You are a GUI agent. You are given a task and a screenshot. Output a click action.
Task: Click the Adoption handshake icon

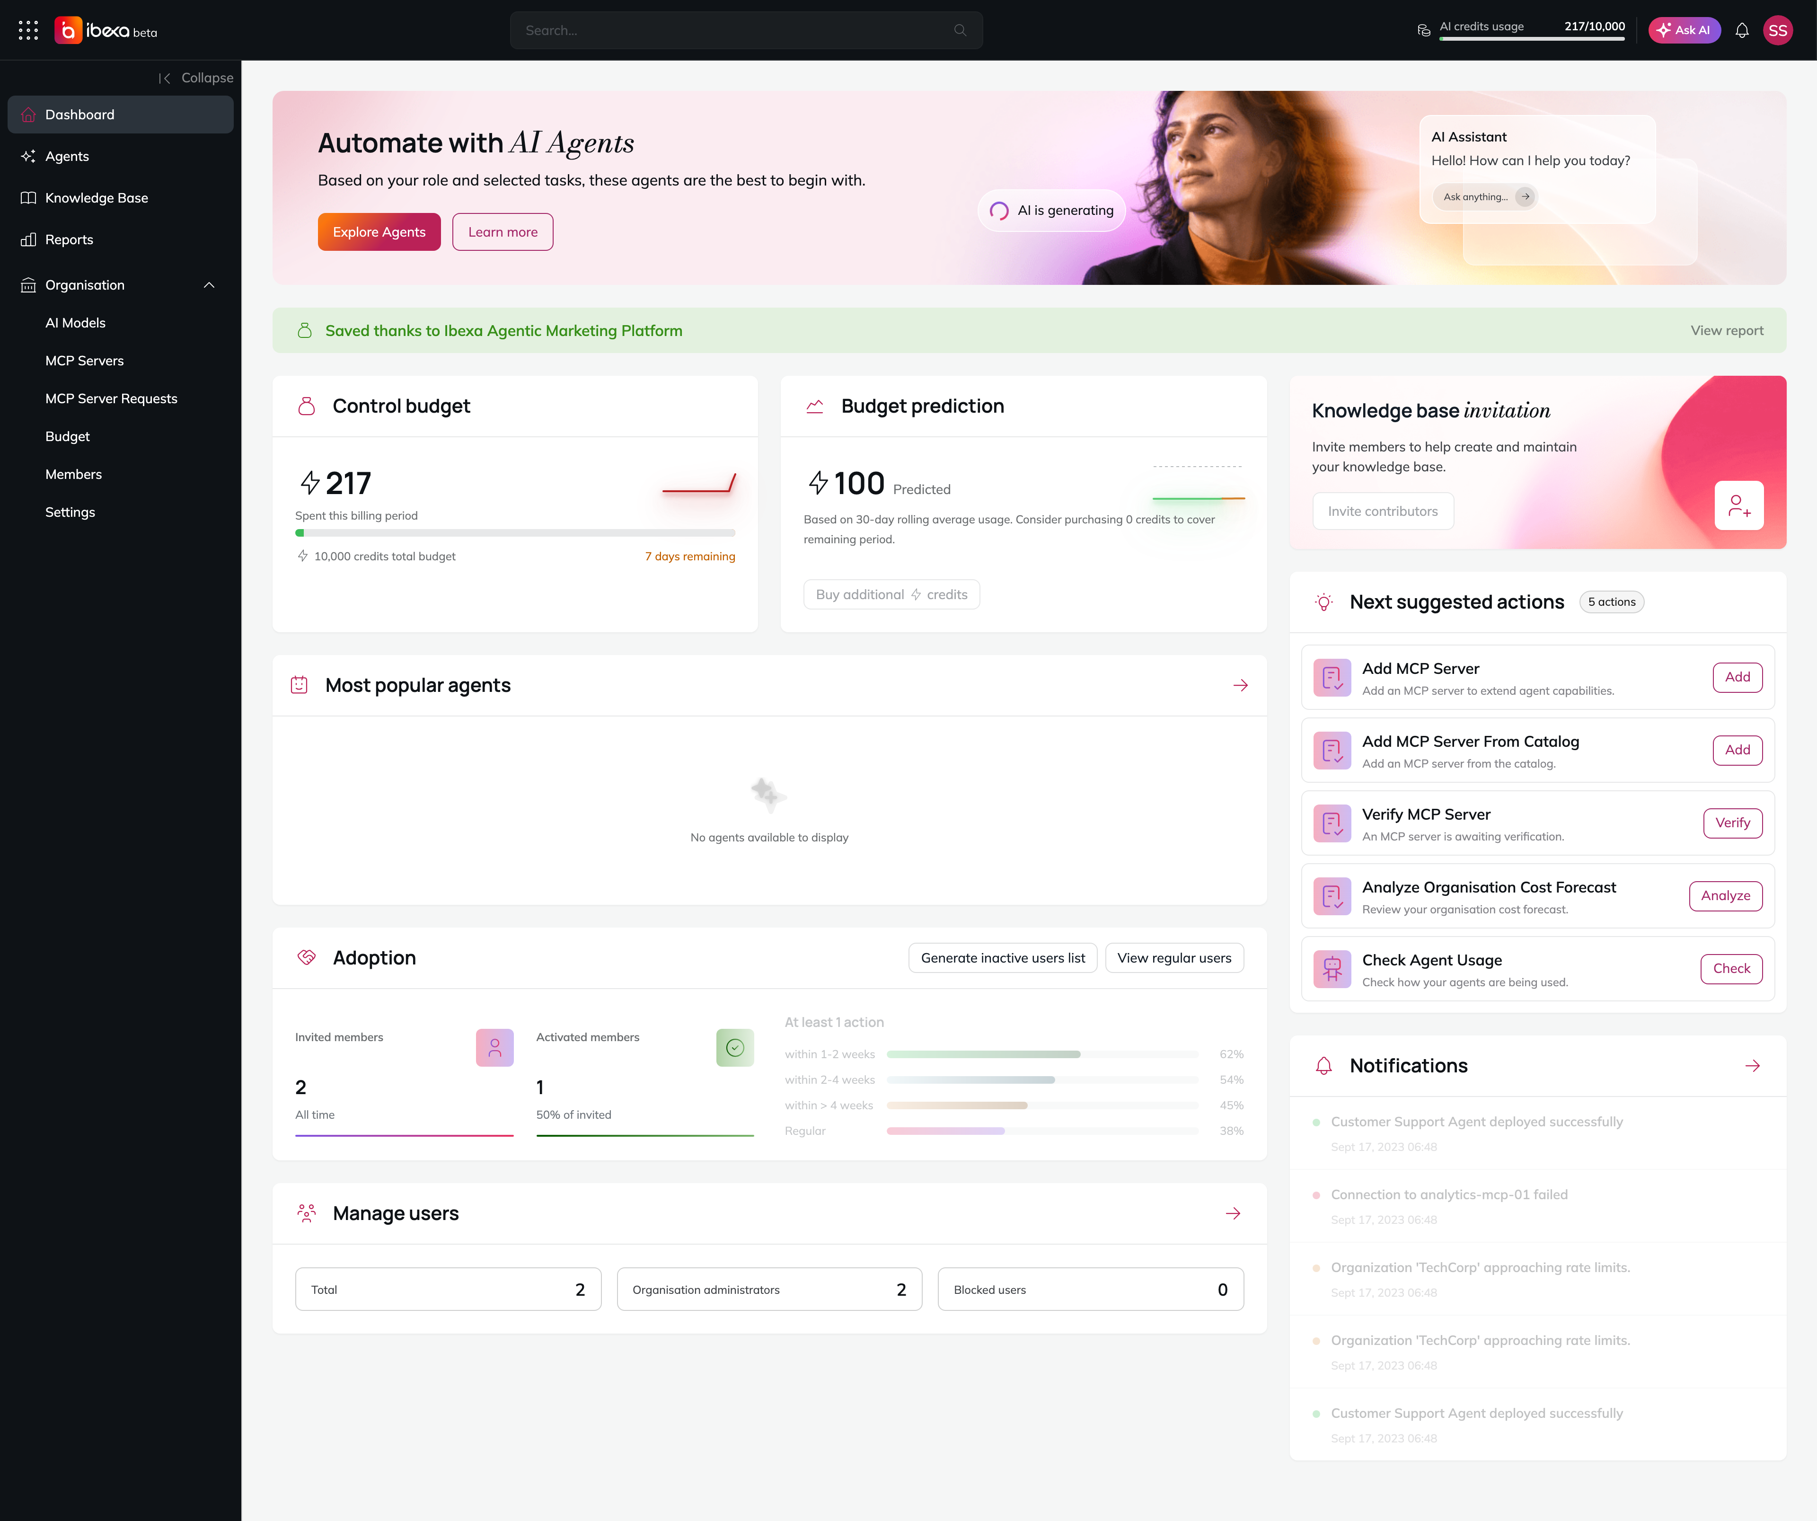pyautogui.click(x=306, y=957)
